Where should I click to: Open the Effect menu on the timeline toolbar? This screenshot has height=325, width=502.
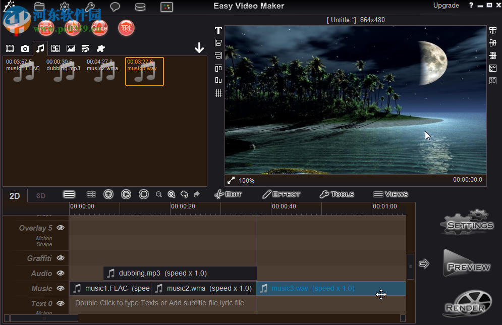coord(281,194)
